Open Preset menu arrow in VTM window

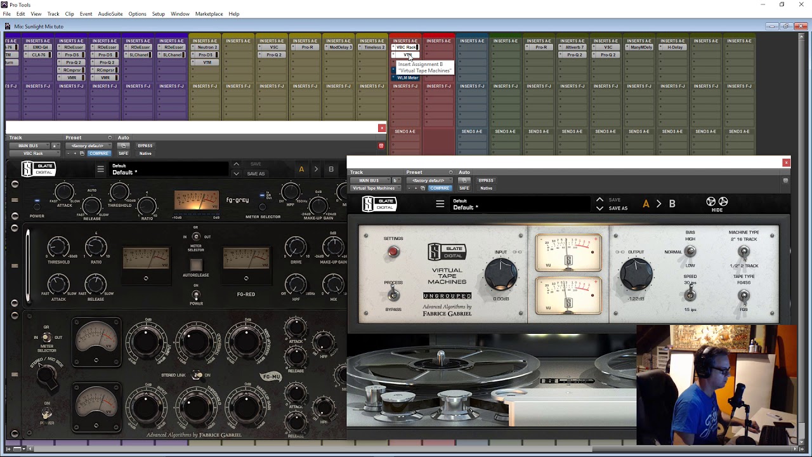click(451, 172)
